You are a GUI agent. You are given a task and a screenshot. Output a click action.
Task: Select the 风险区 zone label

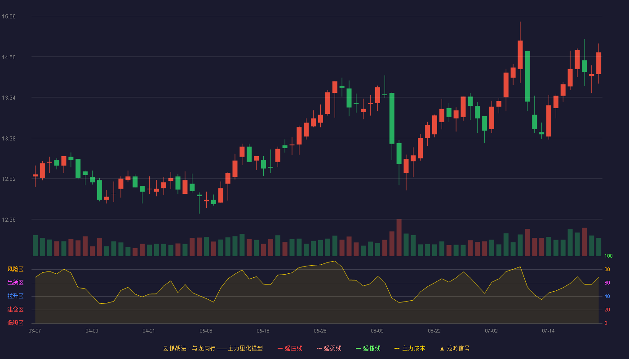(x=15, y=269)
